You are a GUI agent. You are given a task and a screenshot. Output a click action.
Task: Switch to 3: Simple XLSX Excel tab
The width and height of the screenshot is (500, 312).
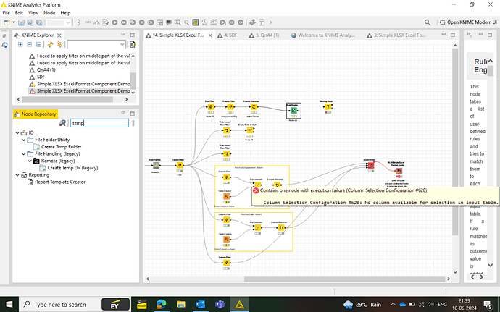point(396,35)
